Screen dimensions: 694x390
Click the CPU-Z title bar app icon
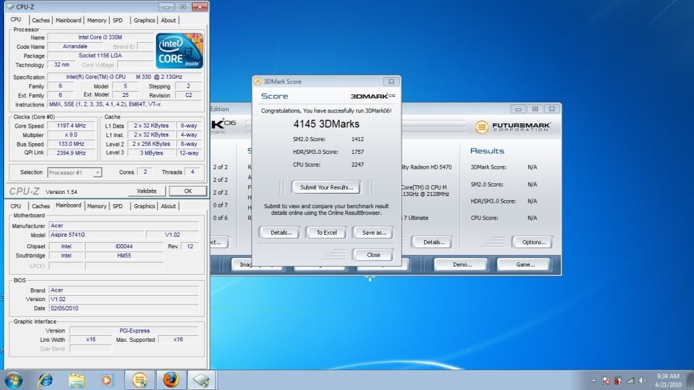coord(9,7)
